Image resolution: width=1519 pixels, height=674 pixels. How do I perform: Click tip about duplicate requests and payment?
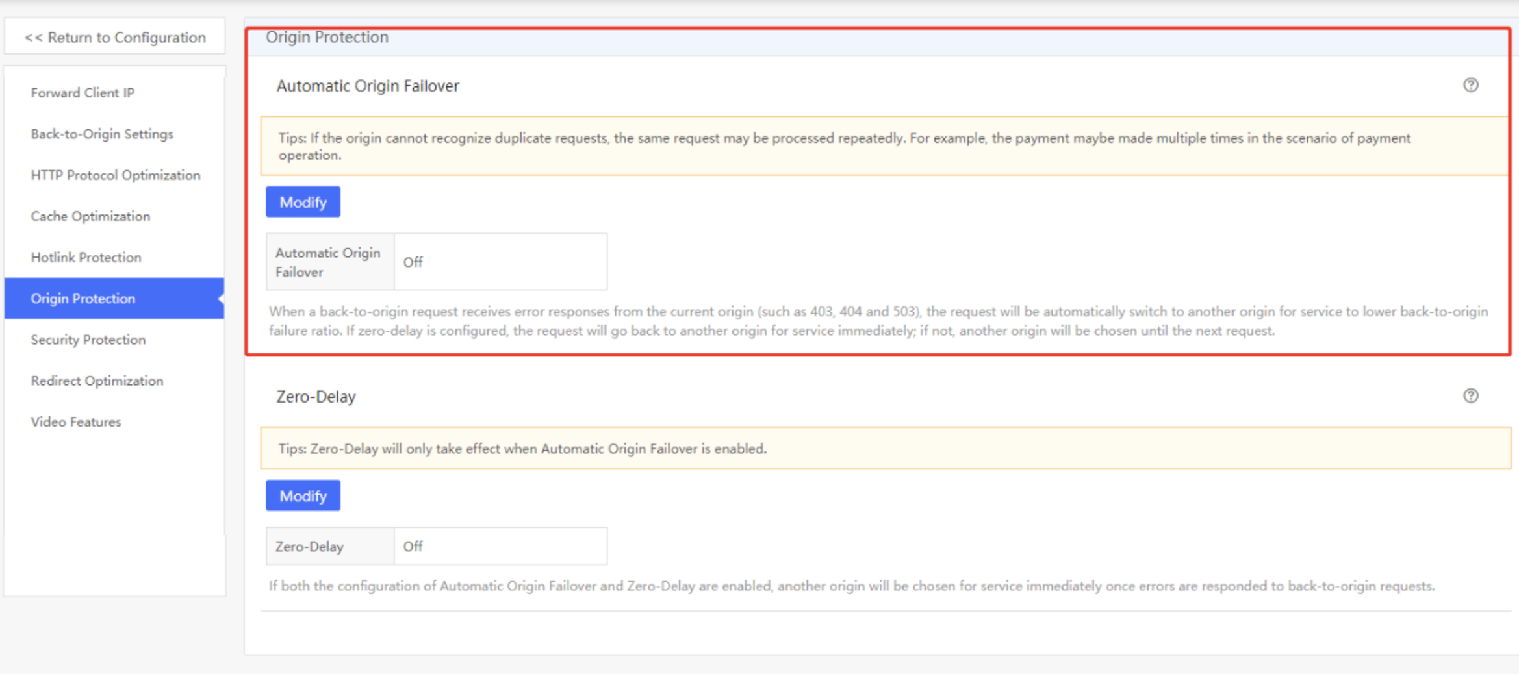884,146
